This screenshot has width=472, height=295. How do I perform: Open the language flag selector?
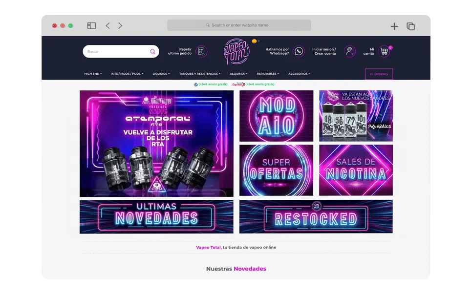coord(255,41)
